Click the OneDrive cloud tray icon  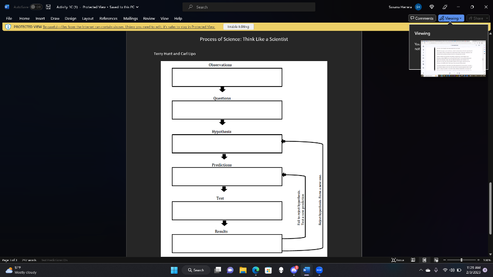click(x=428, y=270)
